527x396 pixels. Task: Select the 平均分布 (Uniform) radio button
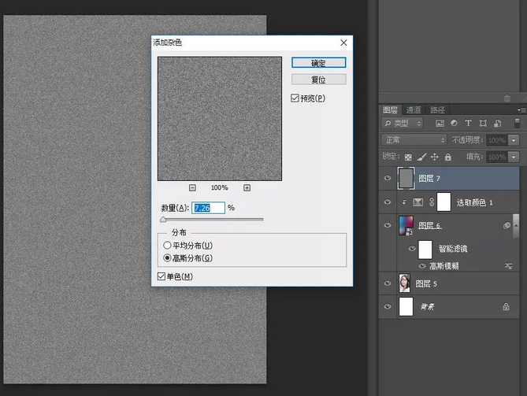click(x=167, y=246)
